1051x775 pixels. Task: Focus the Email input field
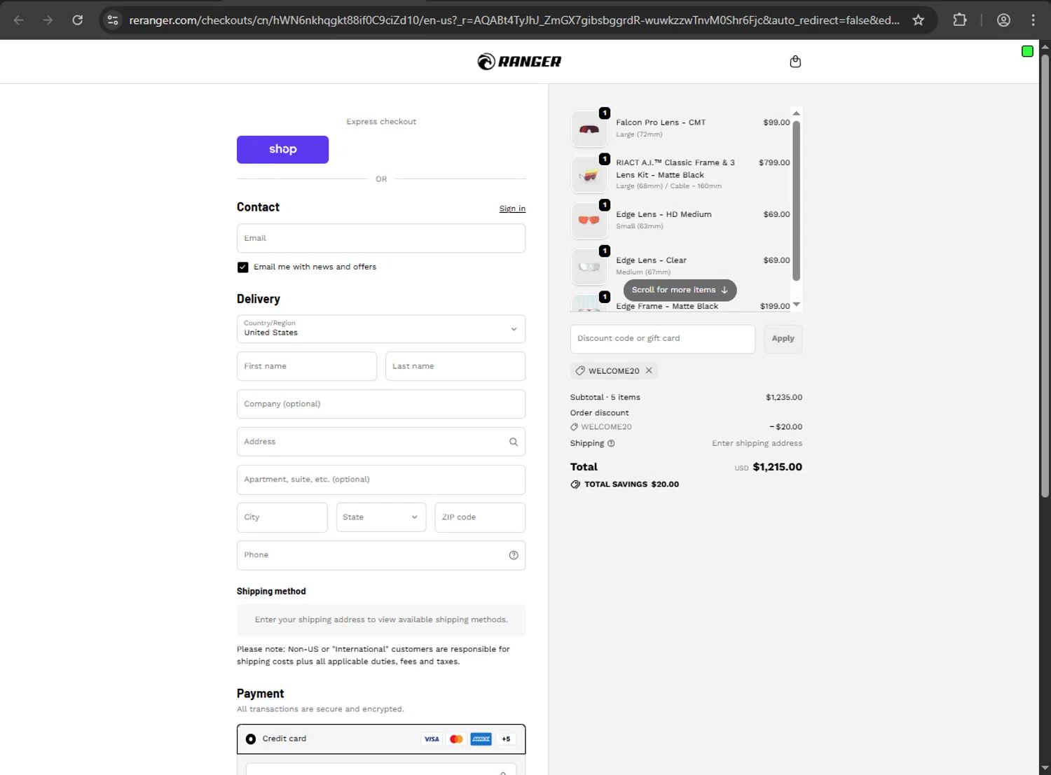click(x=381, y=238)
